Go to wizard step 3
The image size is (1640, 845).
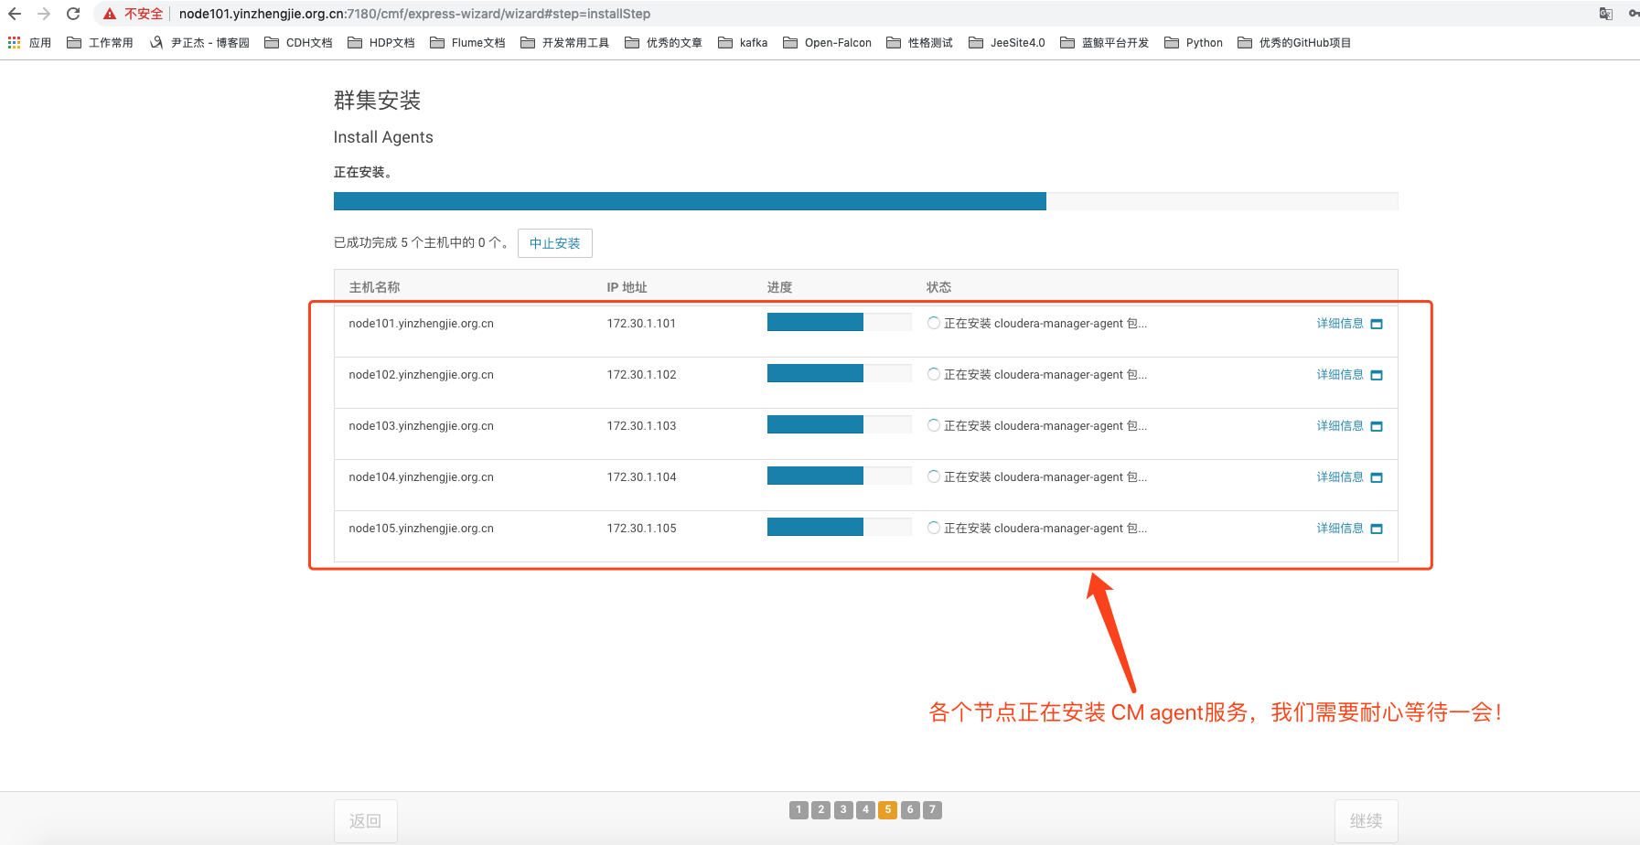(843, 809)
